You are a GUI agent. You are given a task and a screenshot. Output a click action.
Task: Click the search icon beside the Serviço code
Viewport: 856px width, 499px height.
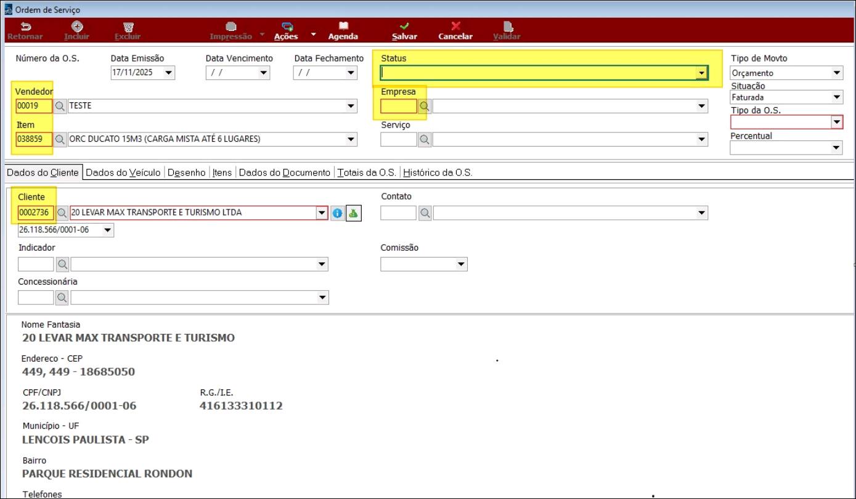tap(424, 139)
